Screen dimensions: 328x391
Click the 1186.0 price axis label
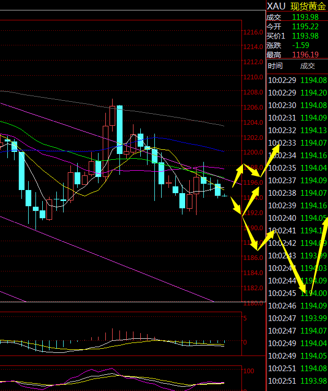[253, 257]
